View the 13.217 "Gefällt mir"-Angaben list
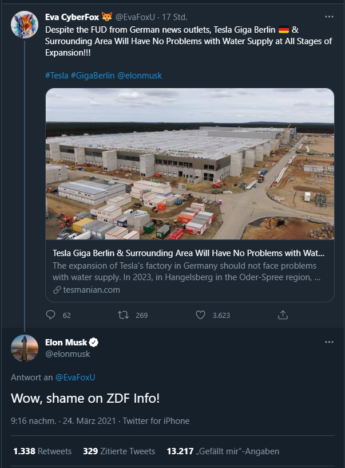Screen dimensions: 345x468 pyautogui.click(x=223, y=451)
